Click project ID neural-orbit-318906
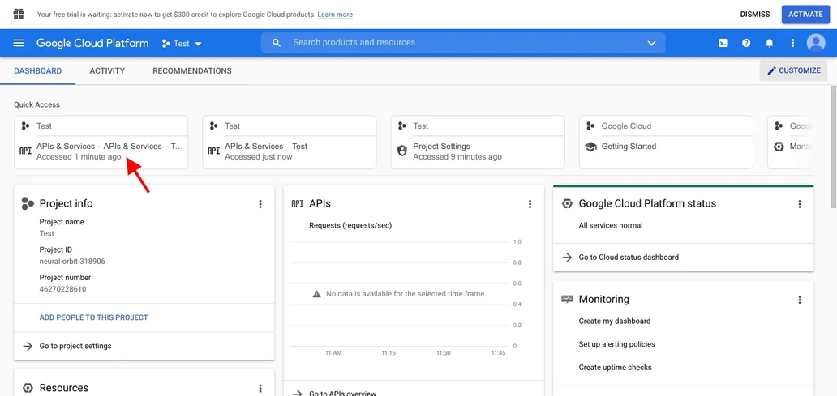This screenshot has width=837, height=396. tap(72, 262)
